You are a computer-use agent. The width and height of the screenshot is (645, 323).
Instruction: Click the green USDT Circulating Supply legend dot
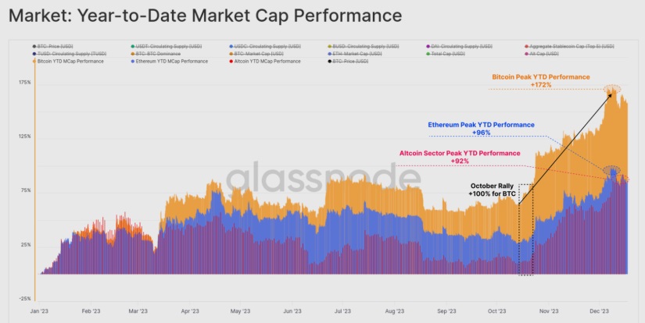[132, 46]
